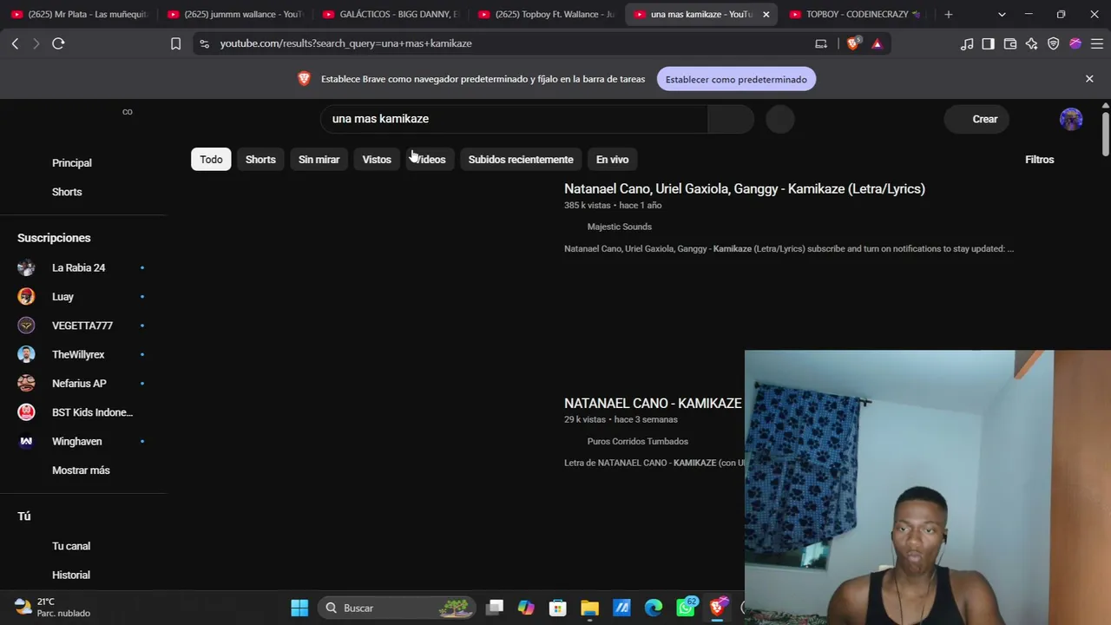1111x625 pixels.
Task: Open site settings icon in address bar
Action: [x=203, y=43]
